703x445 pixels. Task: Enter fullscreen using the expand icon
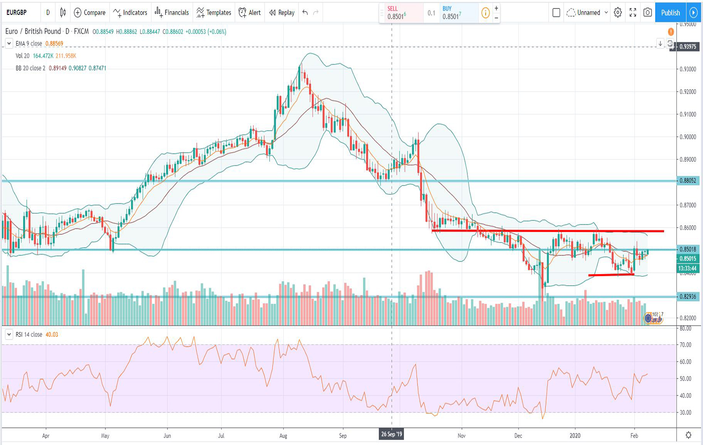(633, 13)
